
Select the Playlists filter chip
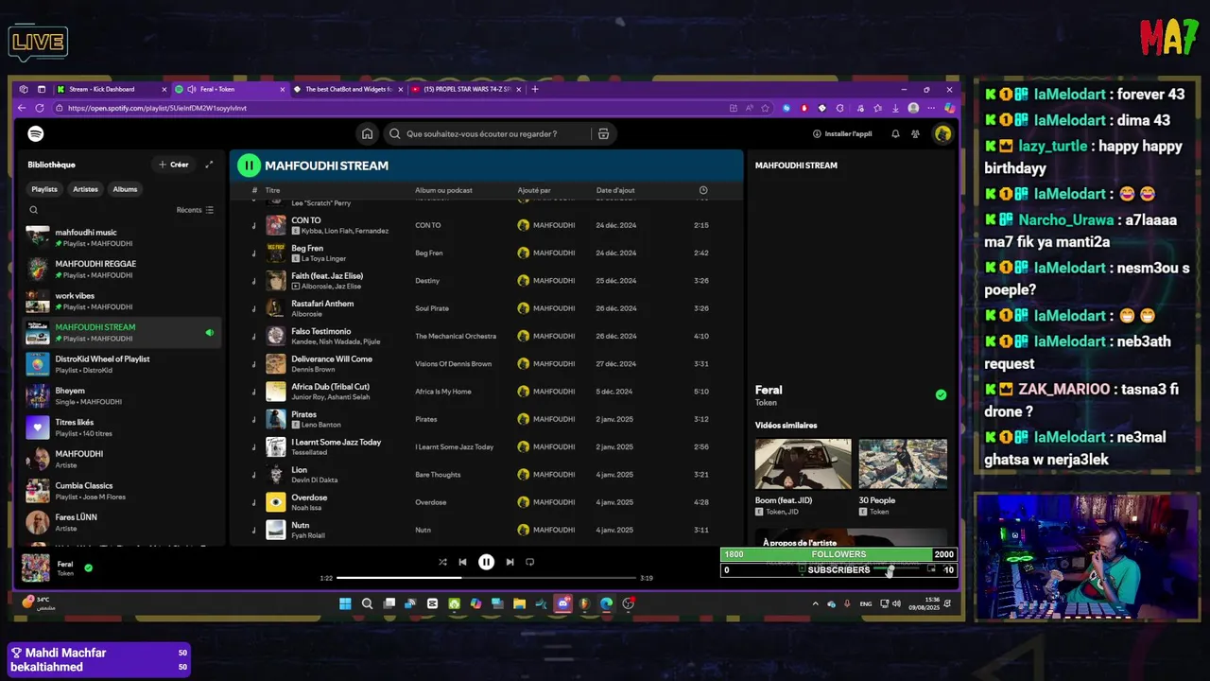point(44,189)
